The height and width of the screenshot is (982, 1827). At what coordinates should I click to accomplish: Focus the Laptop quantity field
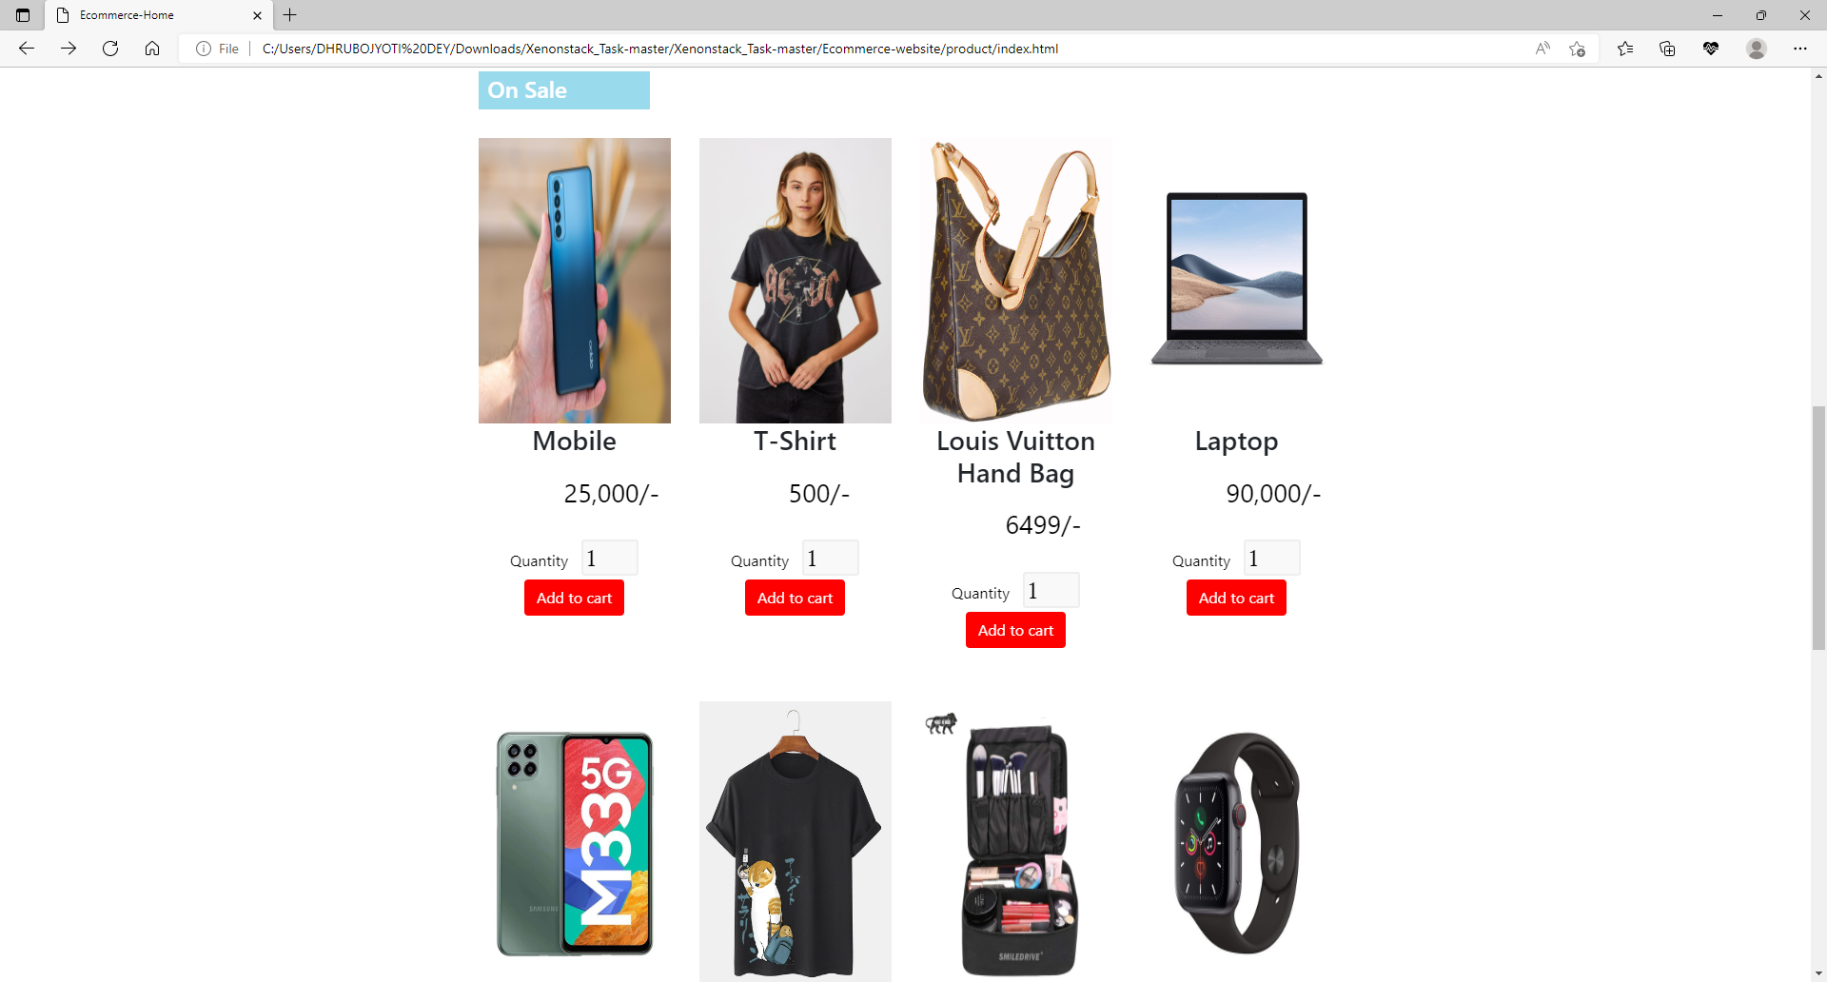1271,559
